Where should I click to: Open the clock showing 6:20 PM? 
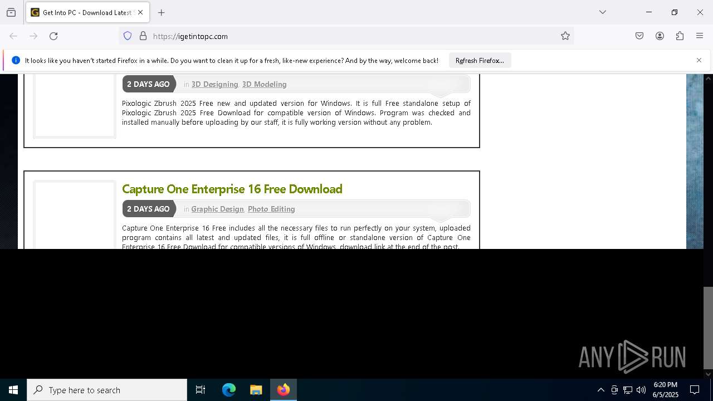coord(666,390)
